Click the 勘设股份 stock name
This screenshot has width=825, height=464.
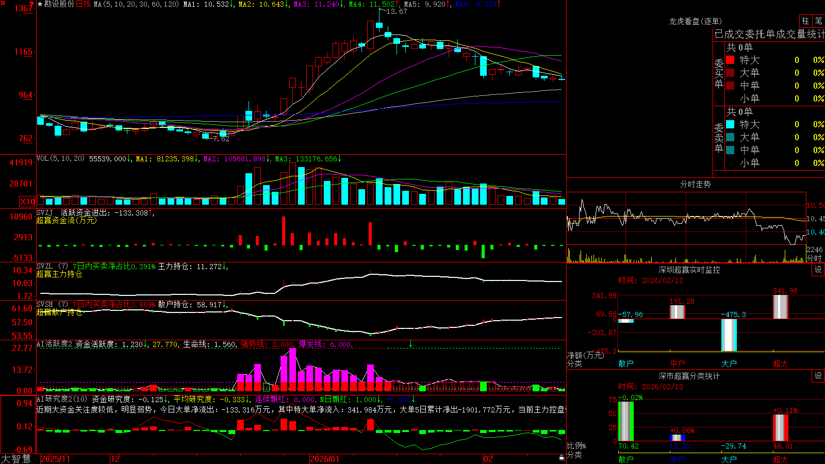click(x=59, y=4)
